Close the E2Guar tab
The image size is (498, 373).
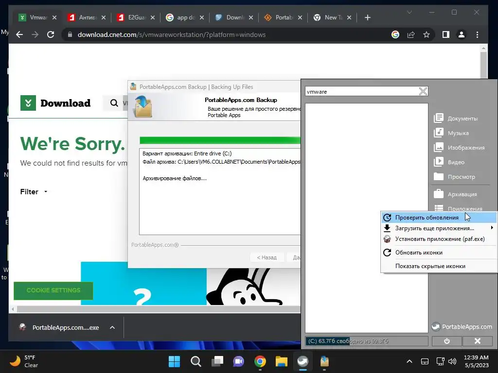(152, 17)
